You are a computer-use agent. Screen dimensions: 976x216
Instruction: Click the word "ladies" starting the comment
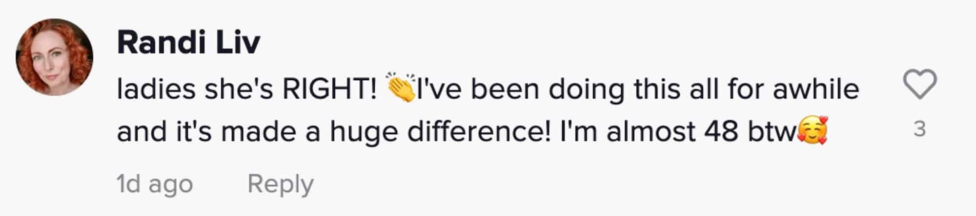(156, 89)
